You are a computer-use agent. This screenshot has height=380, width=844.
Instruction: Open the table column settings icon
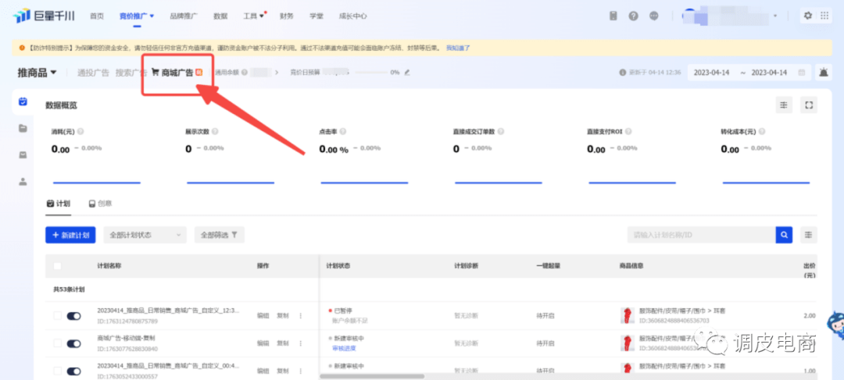point(808,235)
